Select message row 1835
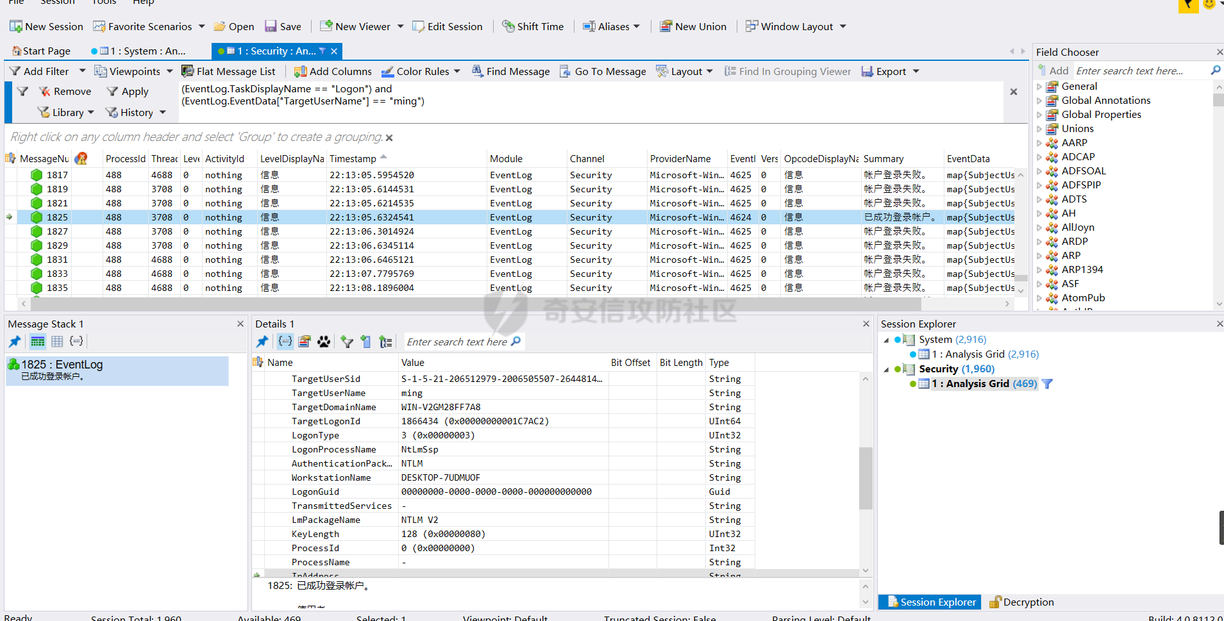Screen dimensions: 1224x621 coord(510,288)
